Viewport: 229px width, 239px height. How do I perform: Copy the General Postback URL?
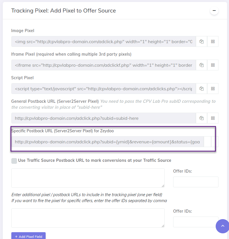pos(202,118)
